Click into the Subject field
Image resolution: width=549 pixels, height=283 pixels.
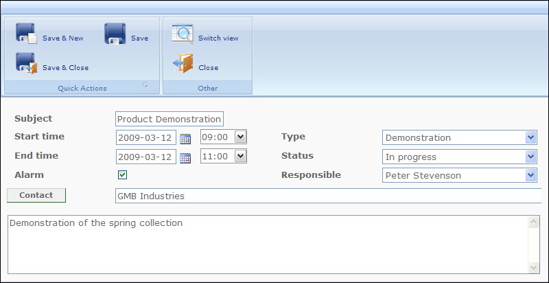tap(170, 119)
